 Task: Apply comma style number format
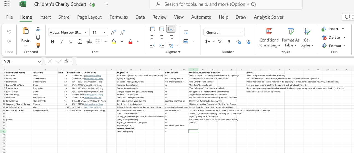point(229,42)
